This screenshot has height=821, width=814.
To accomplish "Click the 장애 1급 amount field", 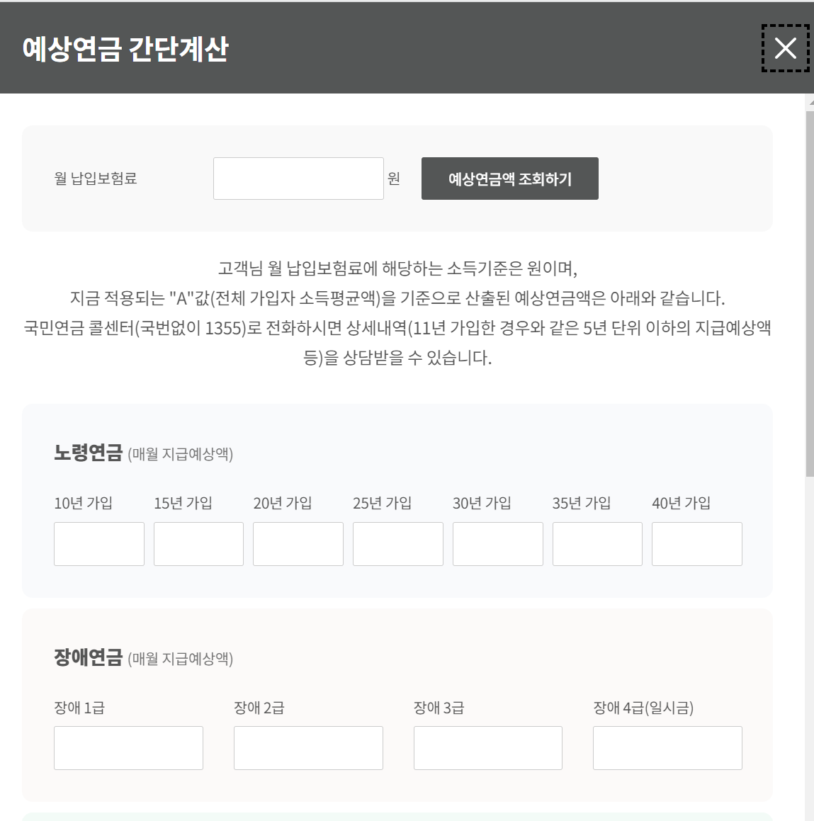I will (128, 748).
